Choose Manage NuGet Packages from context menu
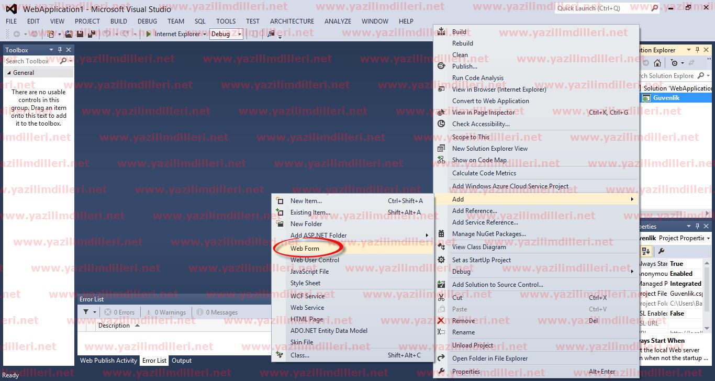This screenshot has width=715, height=381. click(x=489, y=234)
